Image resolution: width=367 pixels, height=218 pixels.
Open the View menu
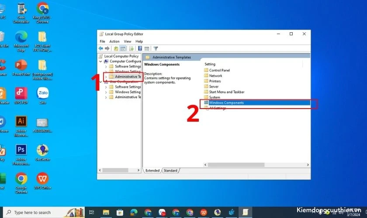point(127,41)
